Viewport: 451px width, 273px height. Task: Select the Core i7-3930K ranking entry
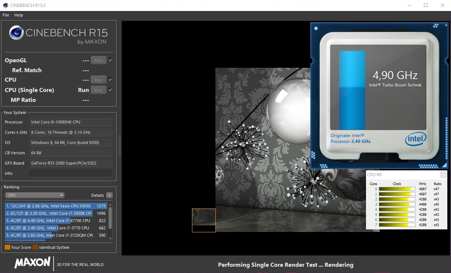56,213
